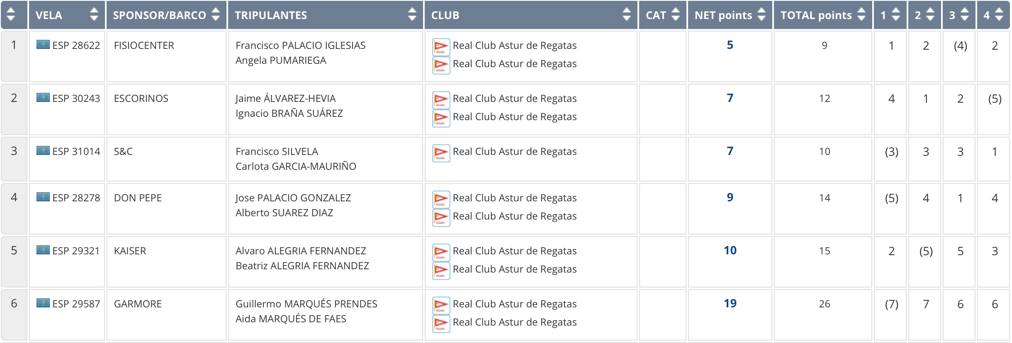This screenshot has height=343, width=1012.
Task: Click the position sort arrows in the first column header
Action: click(x=11, y=15)
